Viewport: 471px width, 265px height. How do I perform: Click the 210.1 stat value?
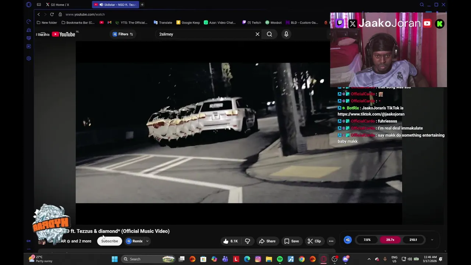tap(413, 240)
